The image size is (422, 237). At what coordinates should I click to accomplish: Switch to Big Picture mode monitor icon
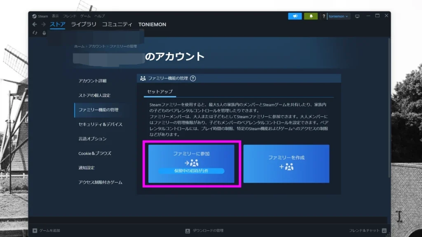357,16
